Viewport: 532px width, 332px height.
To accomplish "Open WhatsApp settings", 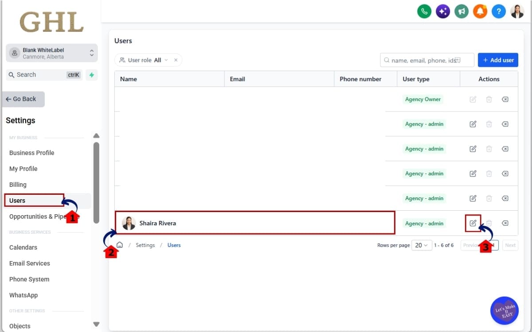I will coord(23,295).
